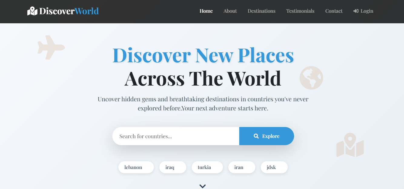Select the iraq country chip
404x189 pixels.
tap(173, 167)
